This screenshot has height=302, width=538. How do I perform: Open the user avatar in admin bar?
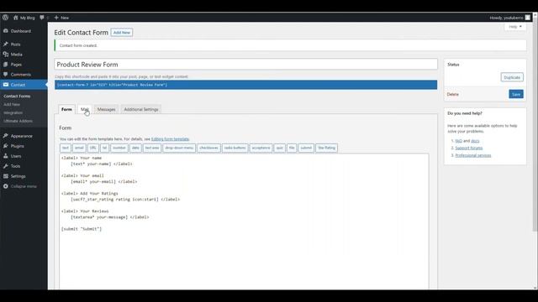click(x=528, y=18)
